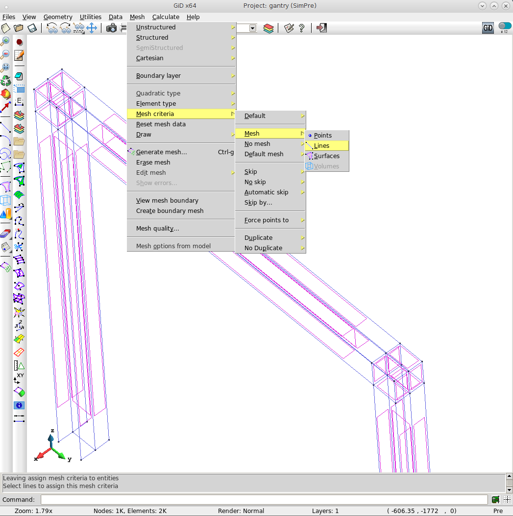This screenshot has width=513, height=516.
Task: Open the Calculate menu
Action: 166,17
